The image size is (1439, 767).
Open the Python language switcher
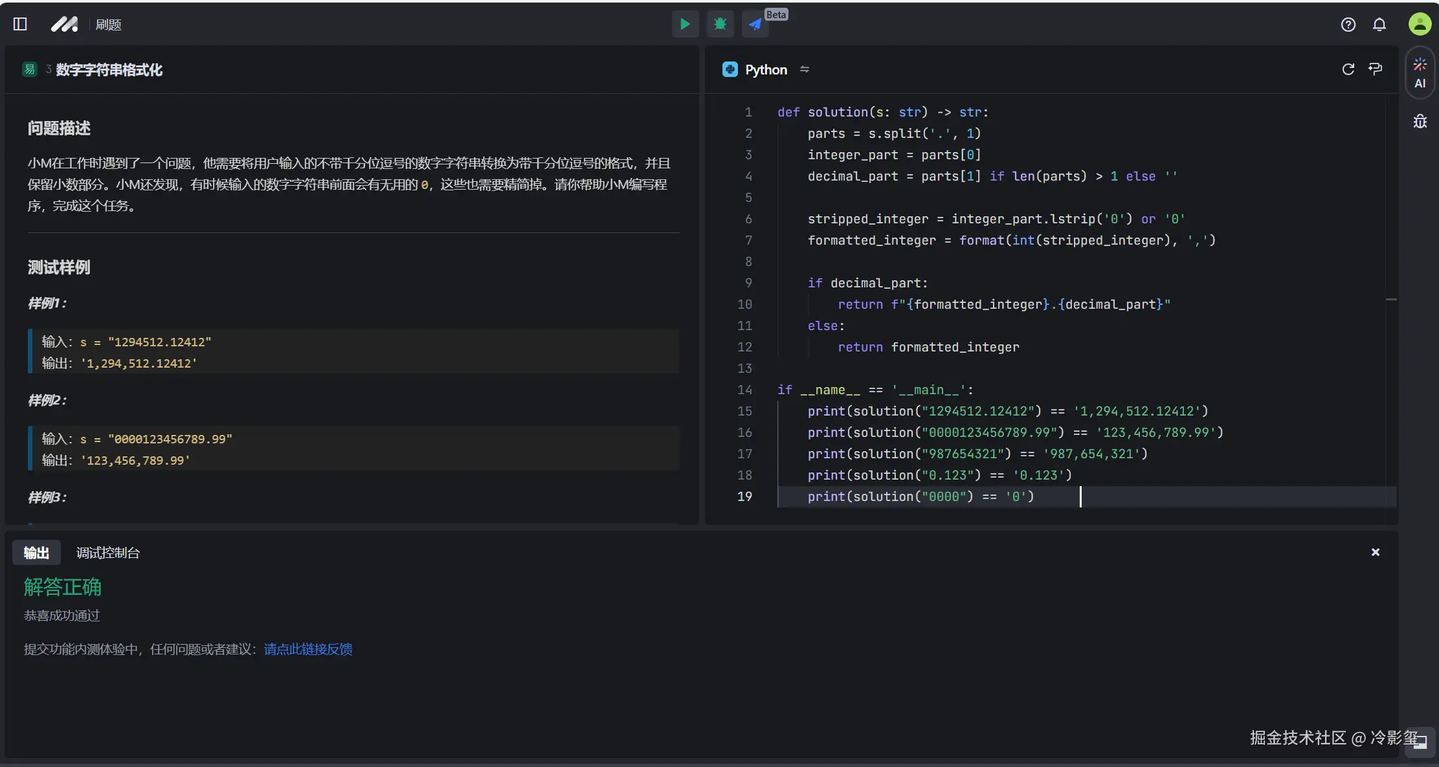coord(766,69)
